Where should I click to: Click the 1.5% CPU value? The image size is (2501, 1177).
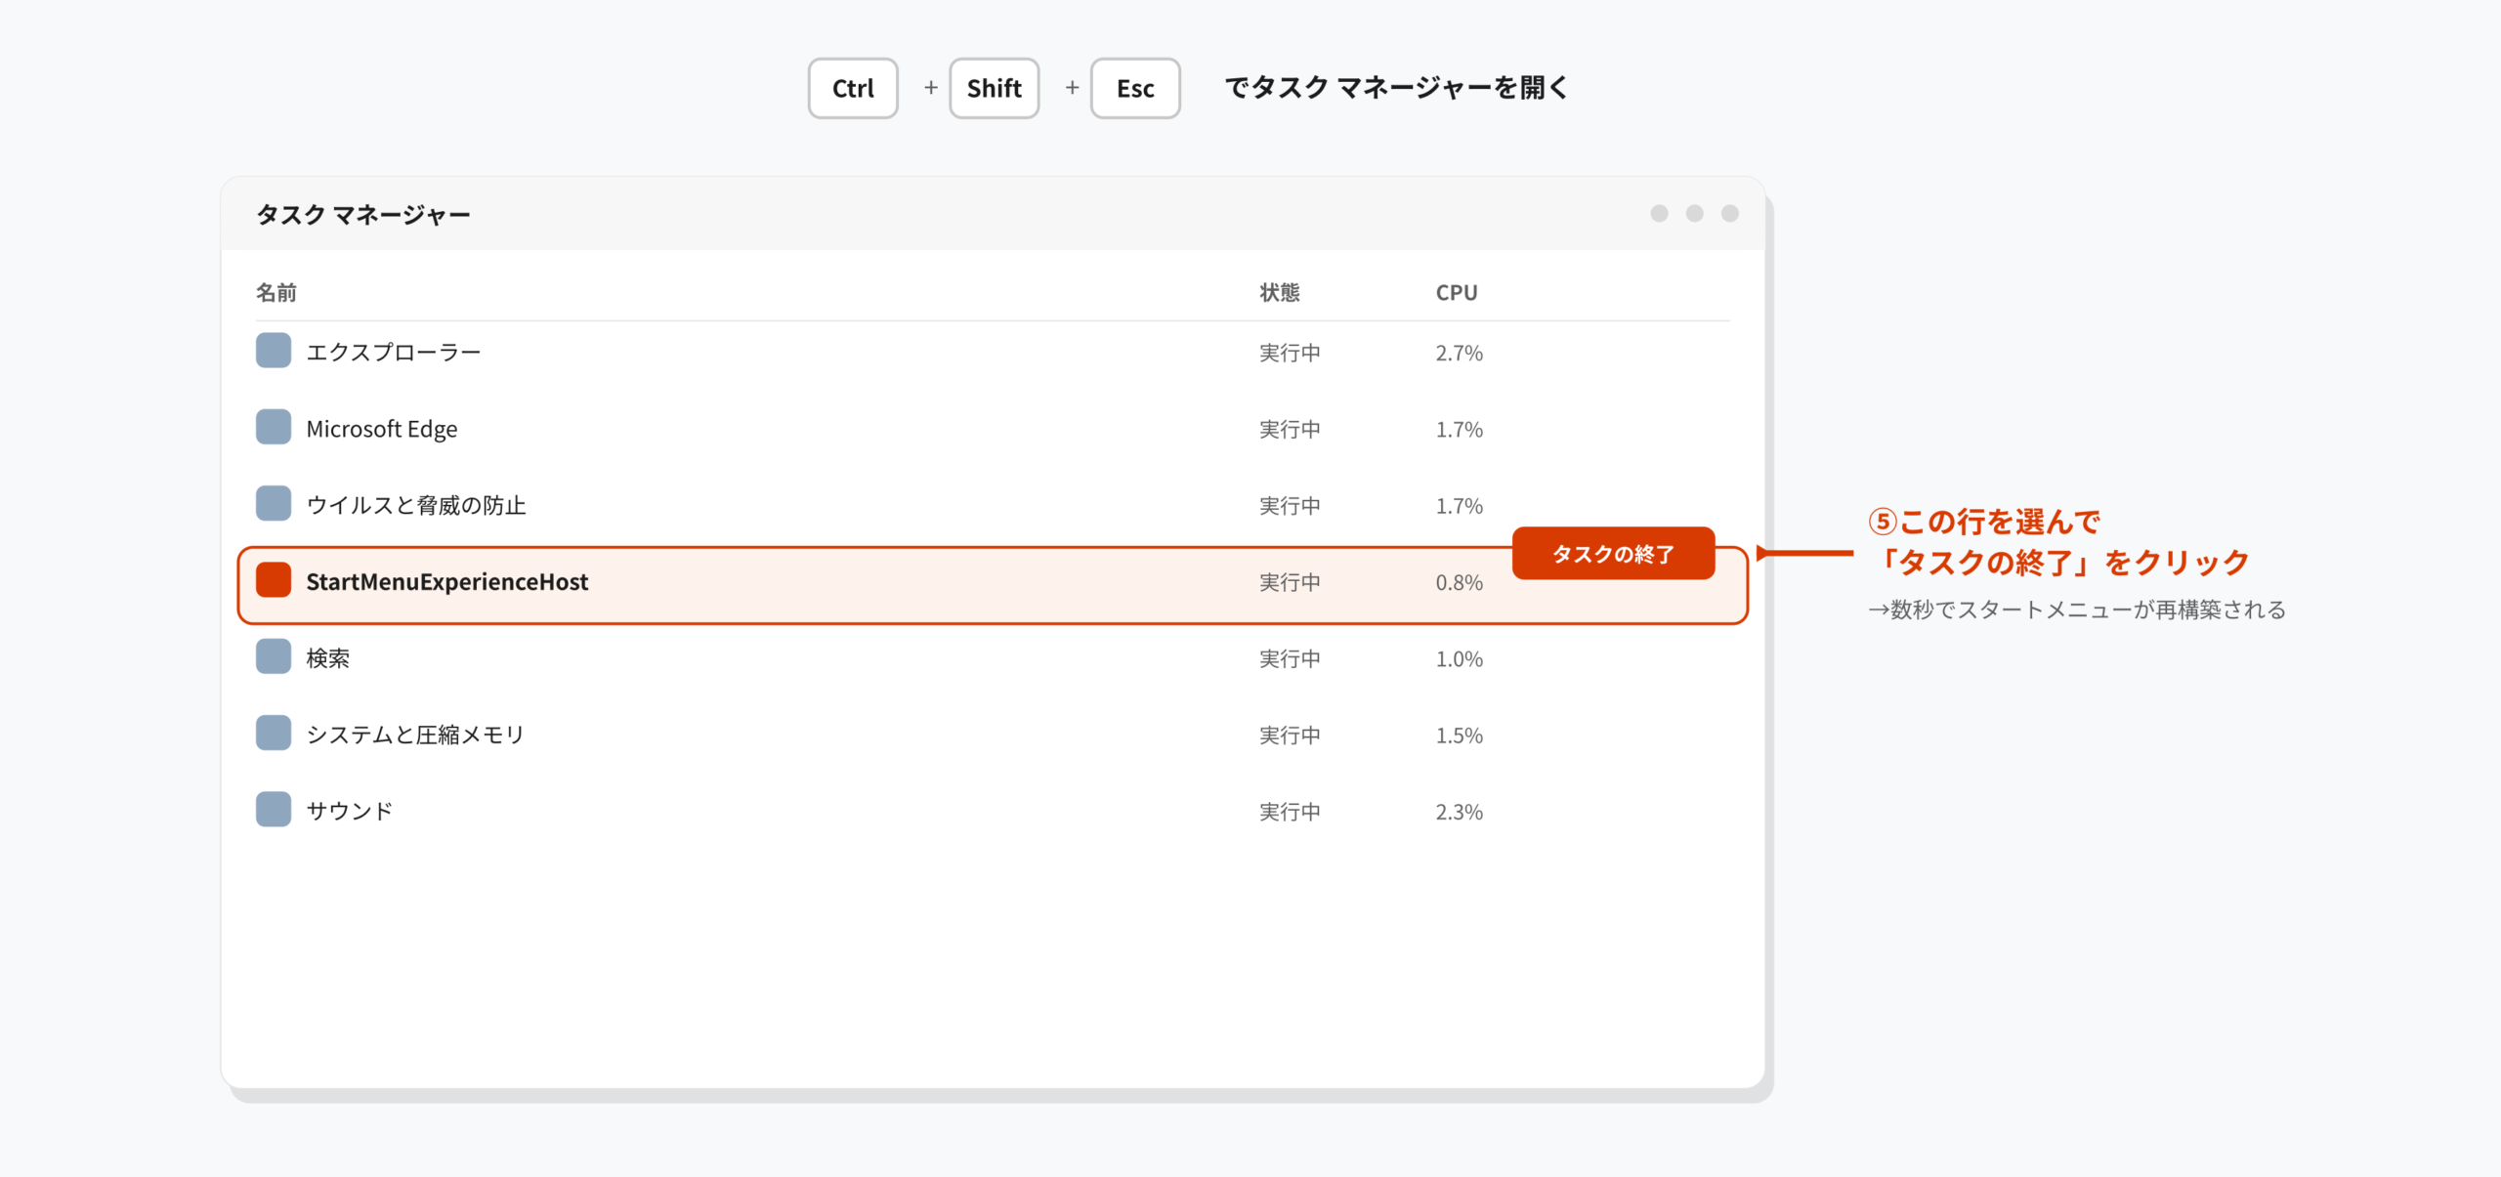pyautogui.click(x=1459, y=735)
